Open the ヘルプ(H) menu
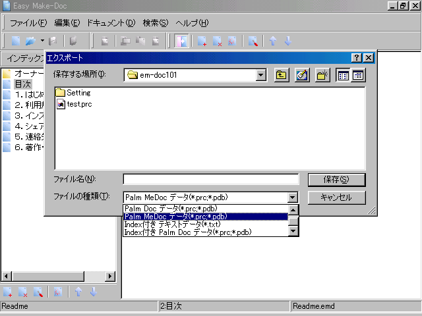Image resolution: width=422 pixels, height=316 pixels. pyautogui.click(x=190, y=23)
